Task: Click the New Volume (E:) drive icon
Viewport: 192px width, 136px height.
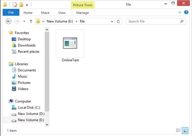Action: click(x=14, y=121)
